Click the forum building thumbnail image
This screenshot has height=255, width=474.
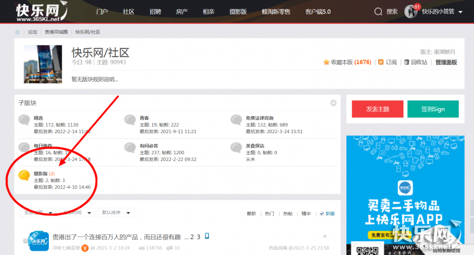pos(43,64)
